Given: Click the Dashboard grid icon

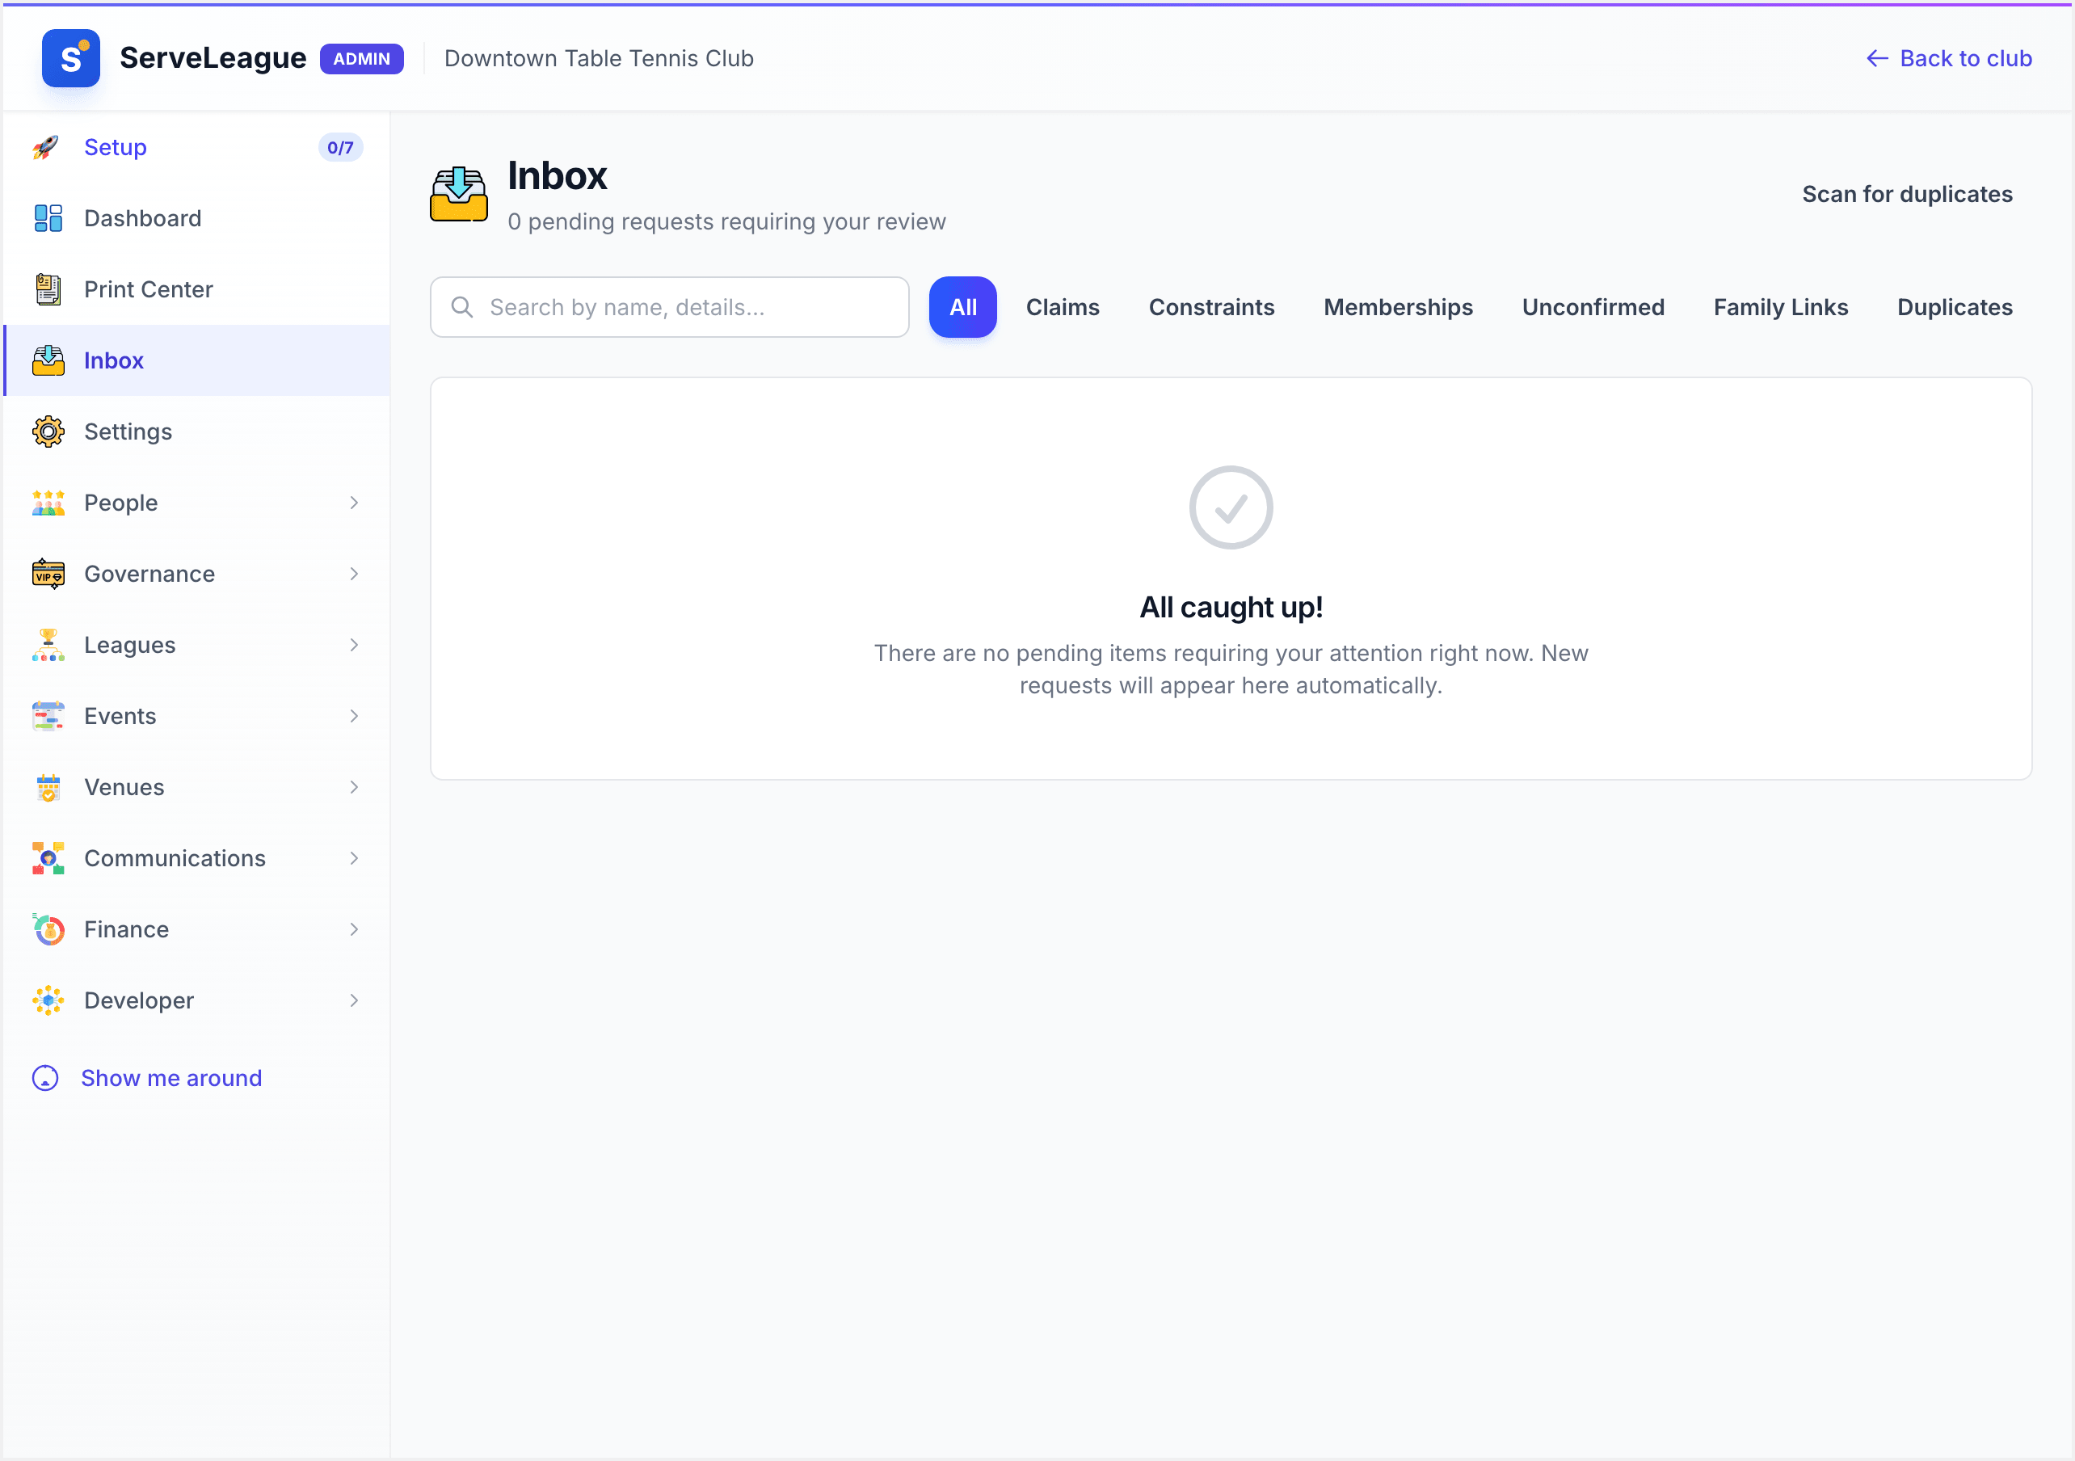Looking at the screenshot, I should pyautogui.click(x=48, y=218).
